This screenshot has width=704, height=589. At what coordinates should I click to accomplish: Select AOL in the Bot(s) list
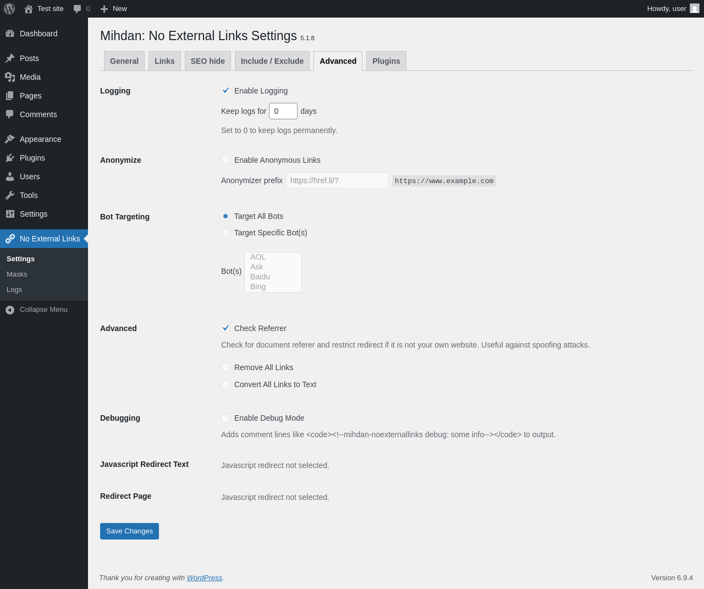click(x=273, y=257)
